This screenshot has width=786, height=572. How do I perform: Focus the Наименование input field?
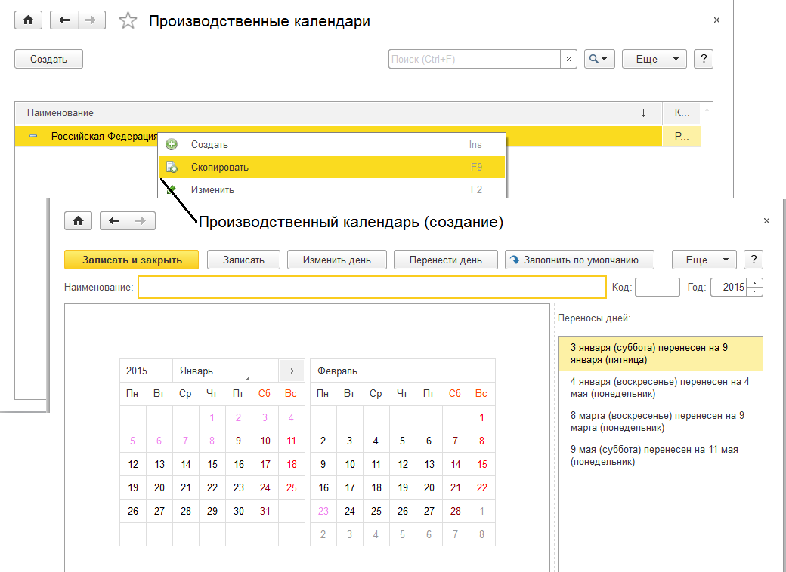371,288
